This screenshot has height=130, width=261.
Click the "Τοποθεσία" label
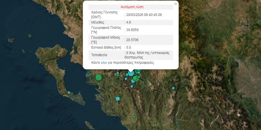pyautogui.click(x=99, y=55)
